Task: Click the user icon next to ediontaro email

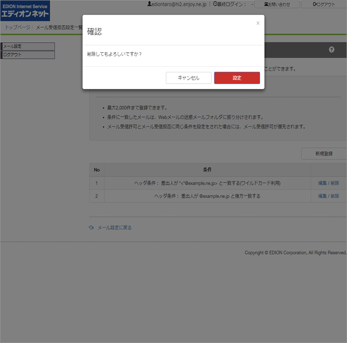Action: (x=149, y=4)
